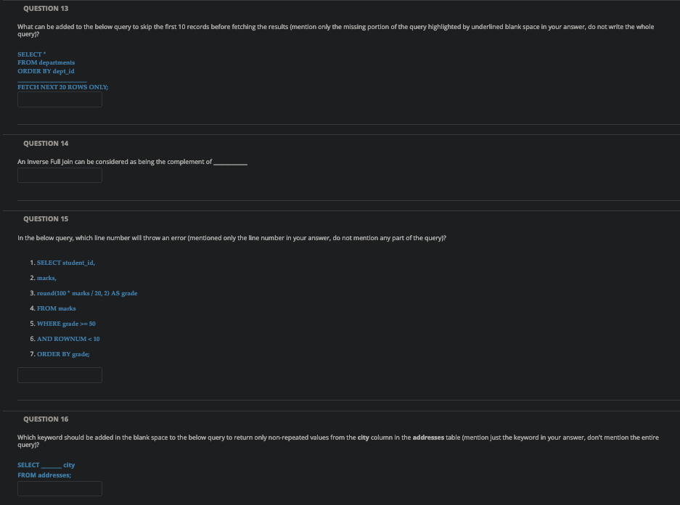
Task: Click the FROM addresses line in Question 16
Action: point(44,475)
